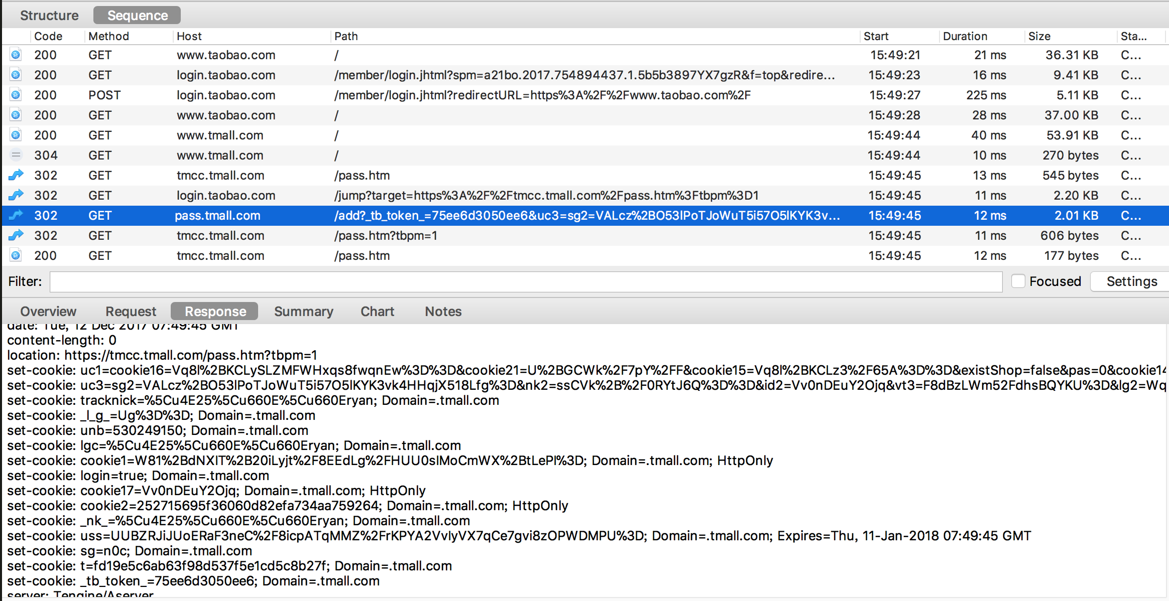Viewport: 1169px width, 601px height.
Task: Open the Request tab
Action: click(x=131, y=312)
